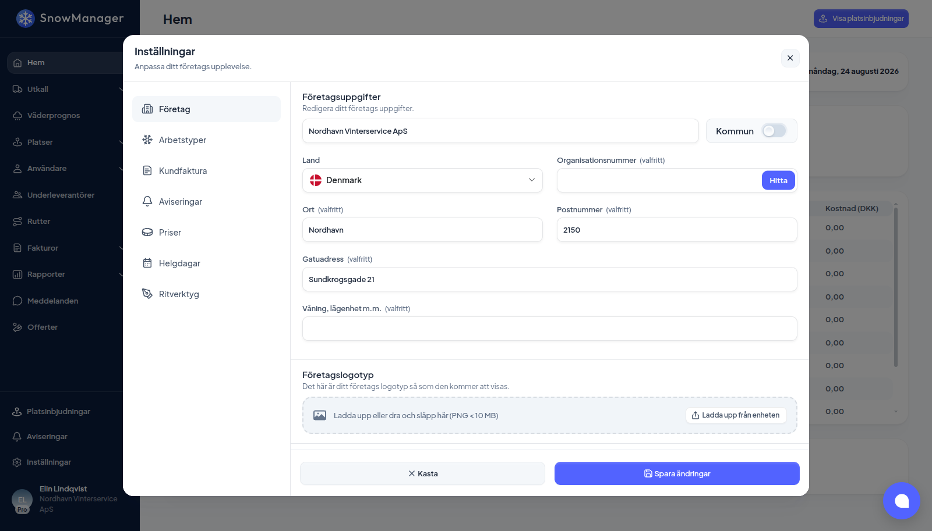Screen dimensions: 932x531
Task: Go to Aviseringar settings tab
Action: (206, 201)
